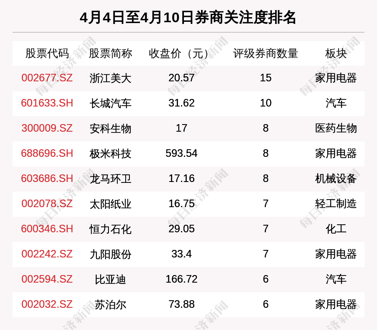Image resolution: width=377 pixels, height=330 pixels.
Task: Click stock code 002032.SZ
Action: click(47, 304)
